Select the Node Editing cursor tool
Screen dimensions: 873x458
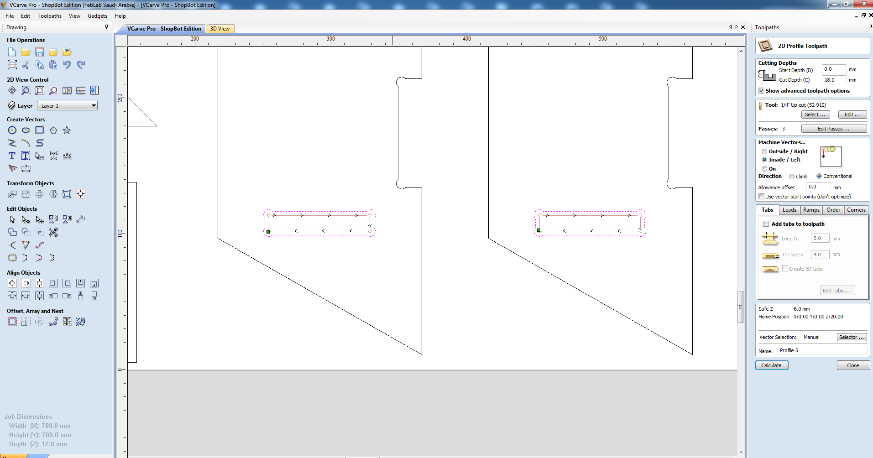click(x=26, y=219)
